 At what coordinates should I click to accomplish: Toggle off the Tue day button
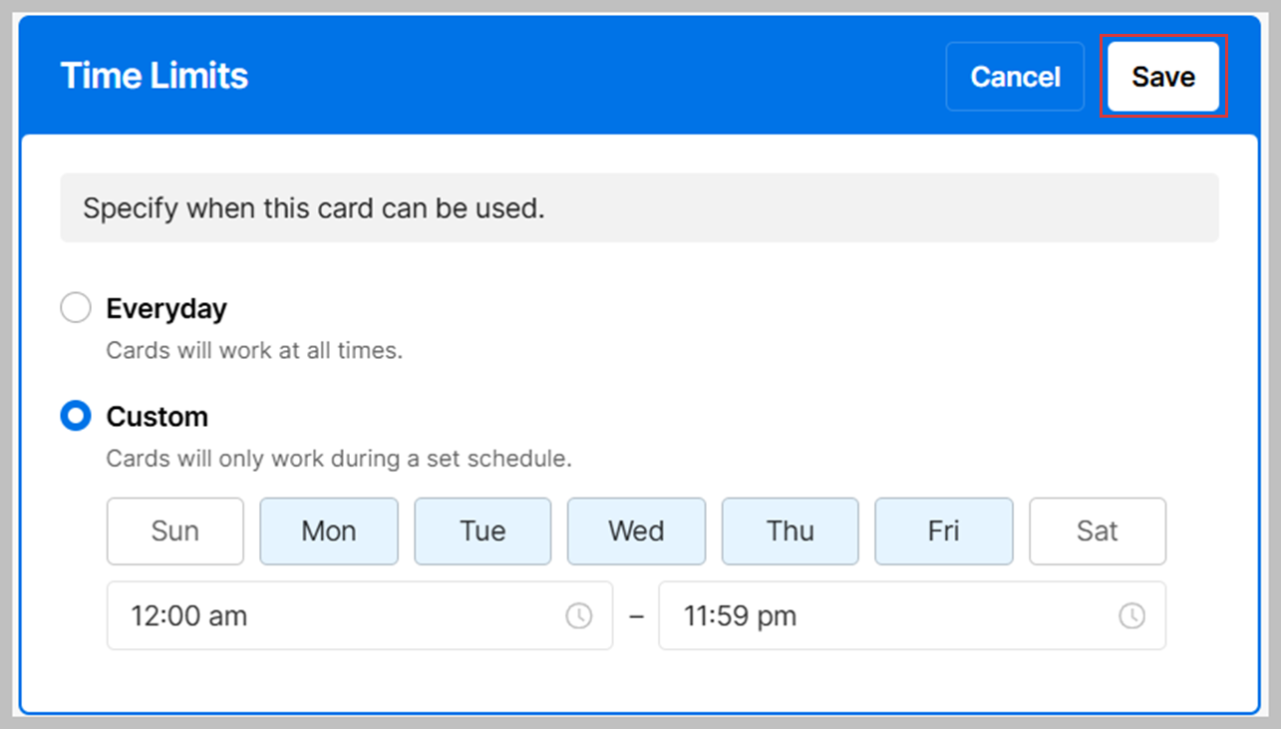482,531
